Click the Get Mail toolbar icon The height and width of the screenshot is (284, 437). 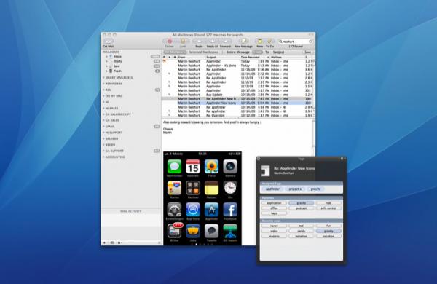[x=108, y=42]
